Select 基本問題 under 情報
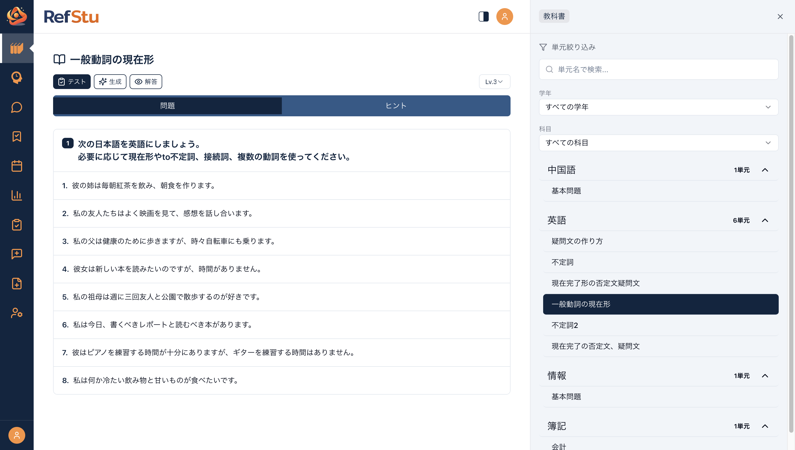This screenshot has height=450, width=795. [661, 396]
